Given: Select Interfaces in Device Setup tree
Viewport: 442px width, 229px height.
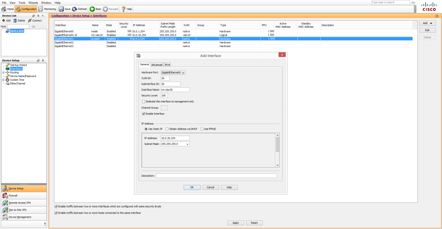Looking at the screenshot, I should click(x=16, y=69).
